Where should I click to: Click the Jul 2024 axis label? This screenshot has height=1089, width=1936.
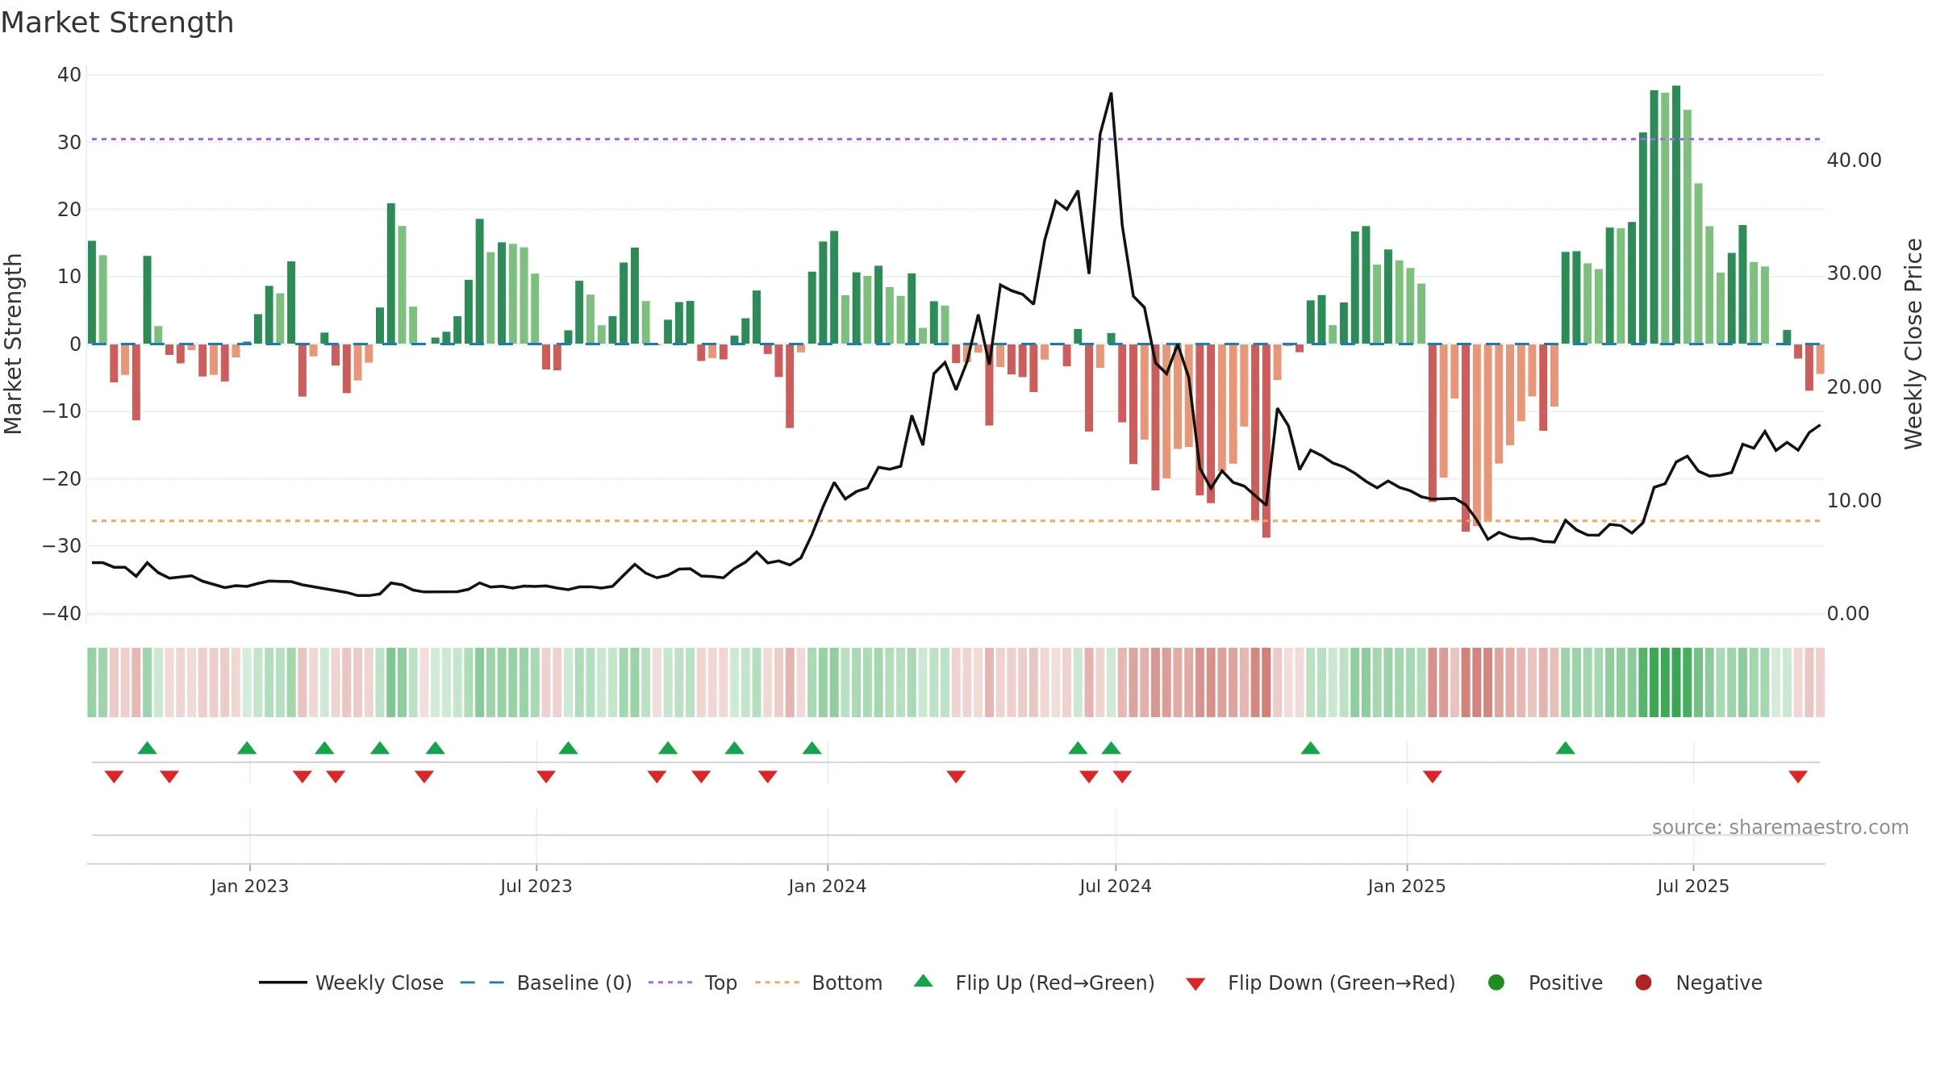point(1116,886)
